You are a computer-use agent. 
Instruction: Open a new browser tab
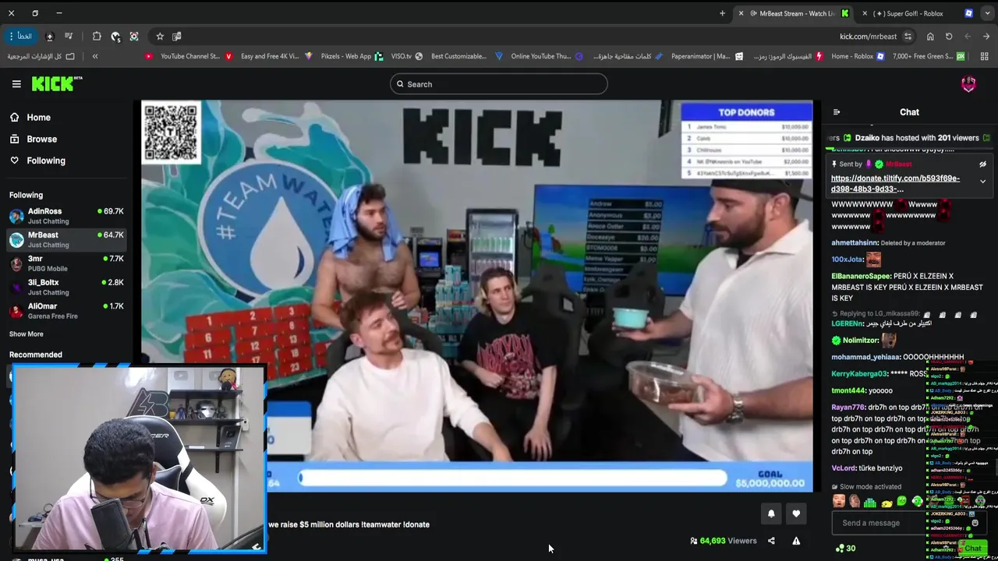pyautogui.click(x=722, y=13)
